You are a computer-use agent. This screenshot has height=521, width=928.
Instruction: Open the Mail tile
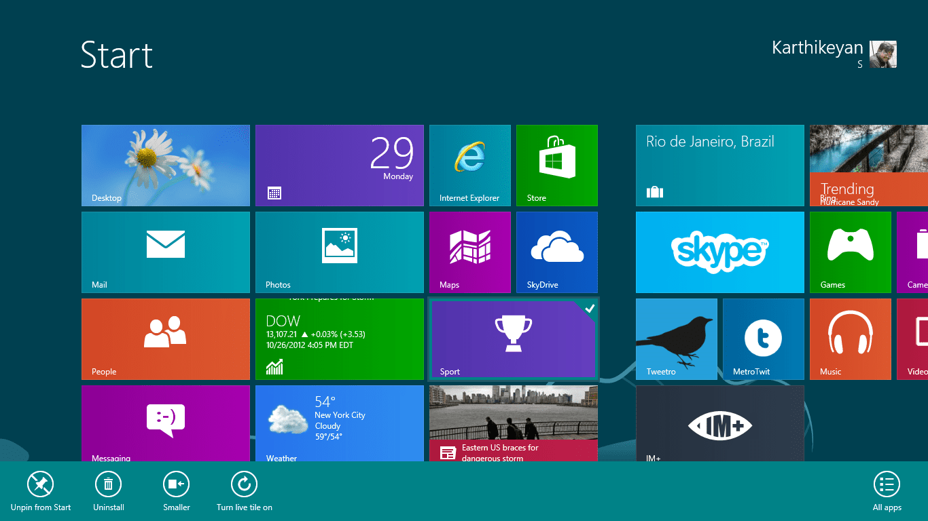(x=166, y=252)
